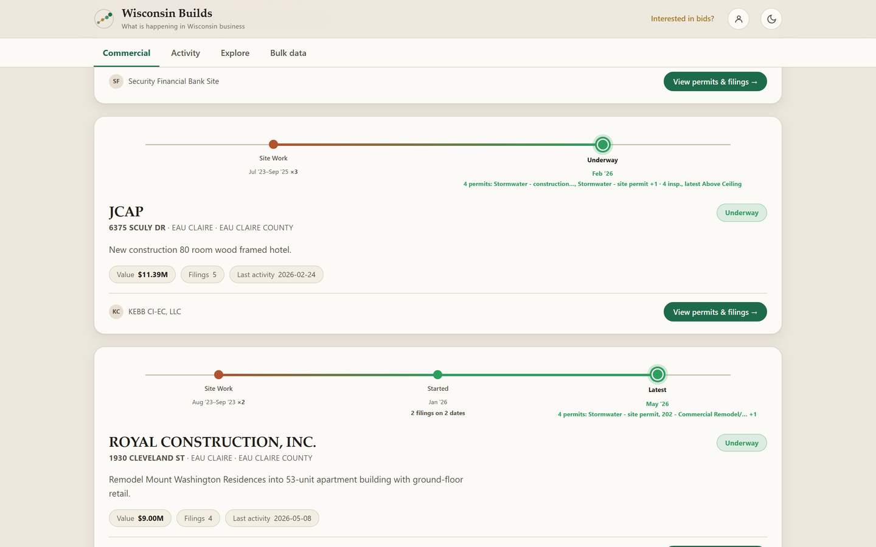Image resolution: width=876 pixels, height=547 pixels.
Task: Click JCAP's Site Work timeline dot
Action: [274, 144]
